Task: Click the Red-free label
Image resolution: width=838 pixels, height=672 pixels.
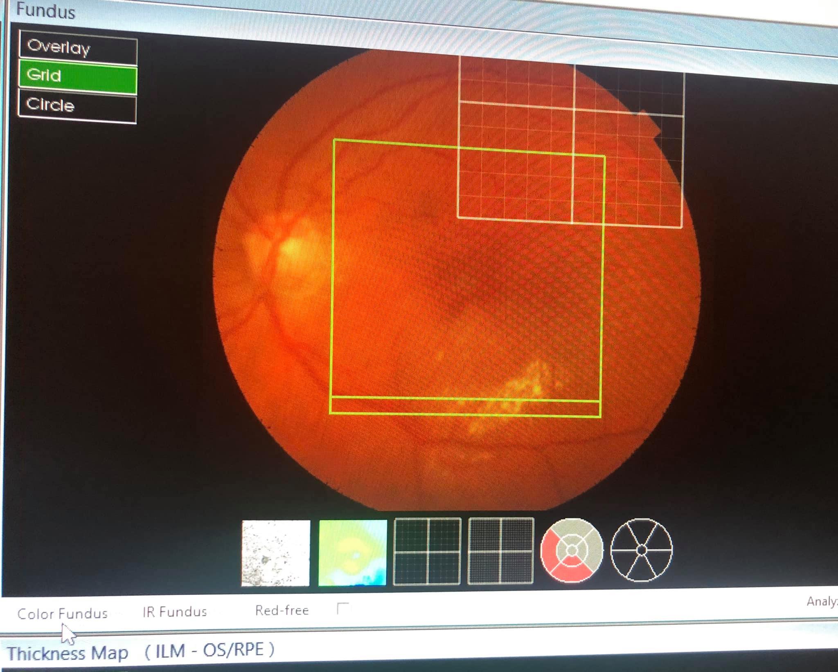Action: 282,610
